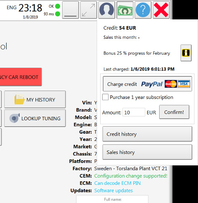Viewport: 198px width, 203px height.
Task: Open MY HISTORY folder button
Action: point(35,99)
